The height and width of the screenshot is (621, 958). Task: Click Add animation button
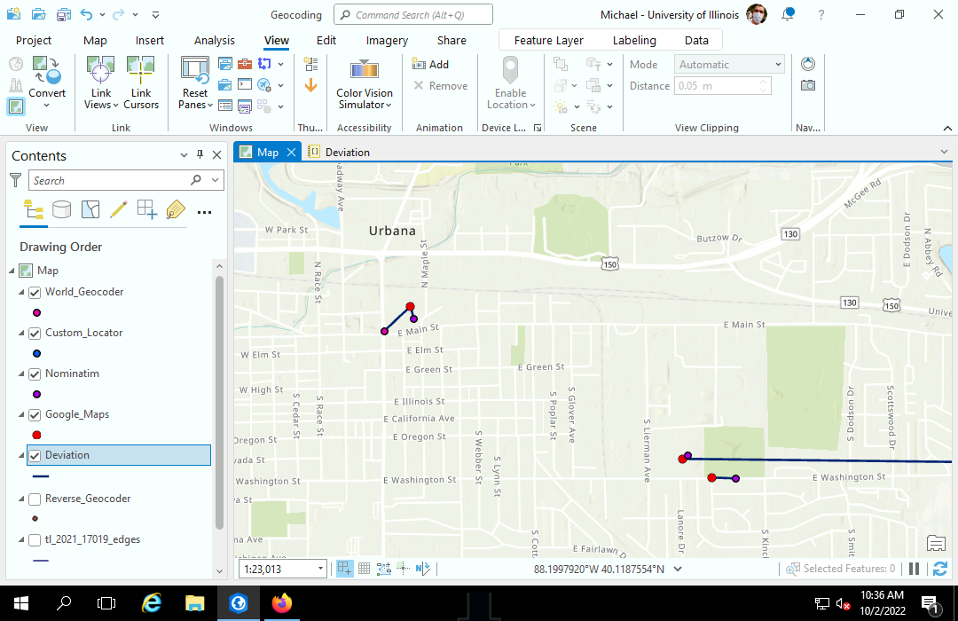(x=431, y=65)
